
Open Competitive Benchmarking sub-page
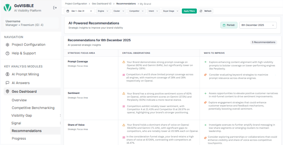[x=33, y=108]
